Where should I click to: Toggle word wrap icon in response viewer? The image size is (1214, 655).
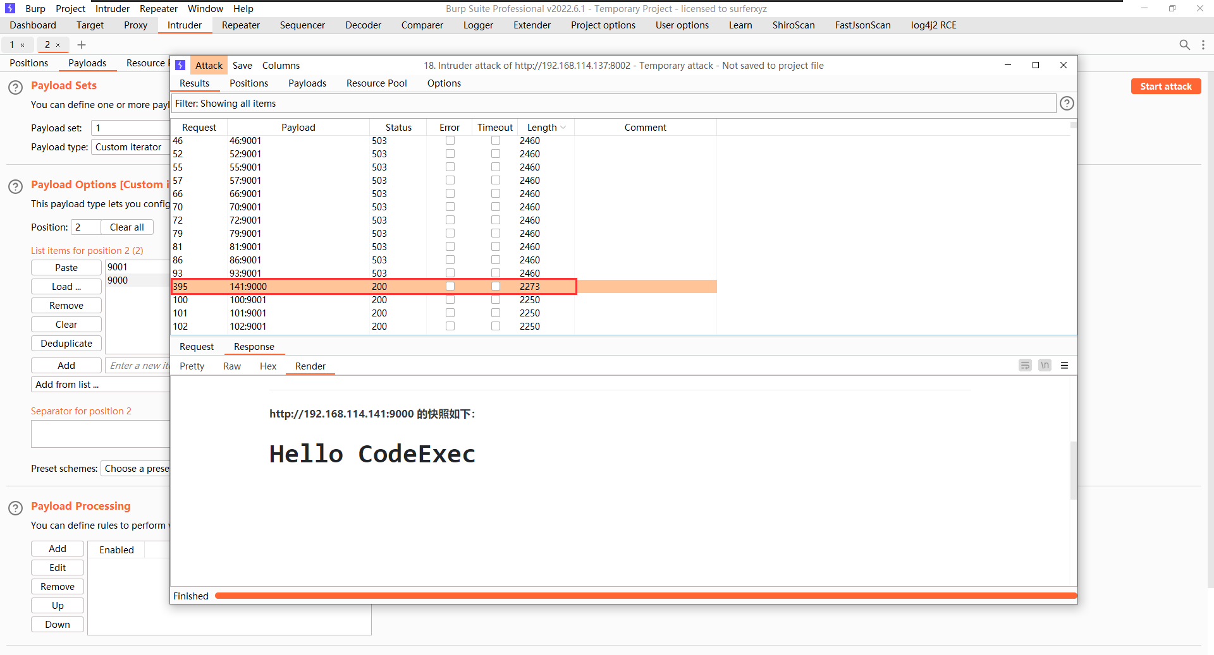1025,366
